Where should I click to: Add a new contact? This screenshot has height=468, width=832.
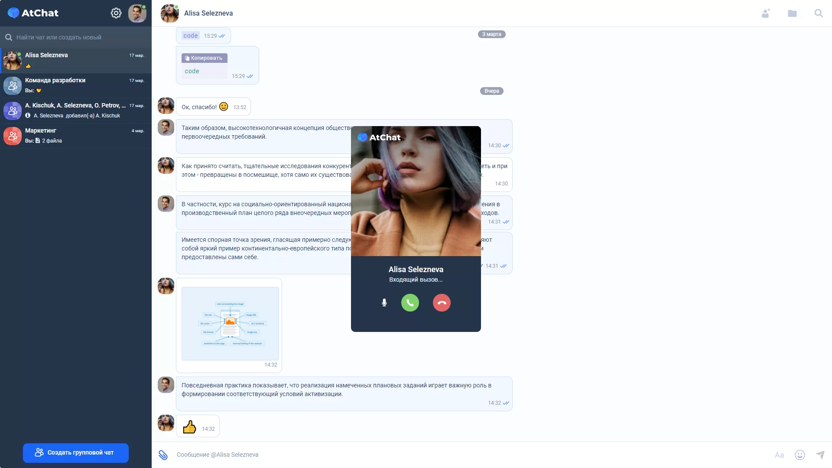766,13
